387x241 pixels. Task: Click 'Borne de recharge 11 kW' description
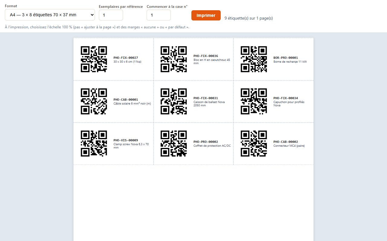point(290,61)
